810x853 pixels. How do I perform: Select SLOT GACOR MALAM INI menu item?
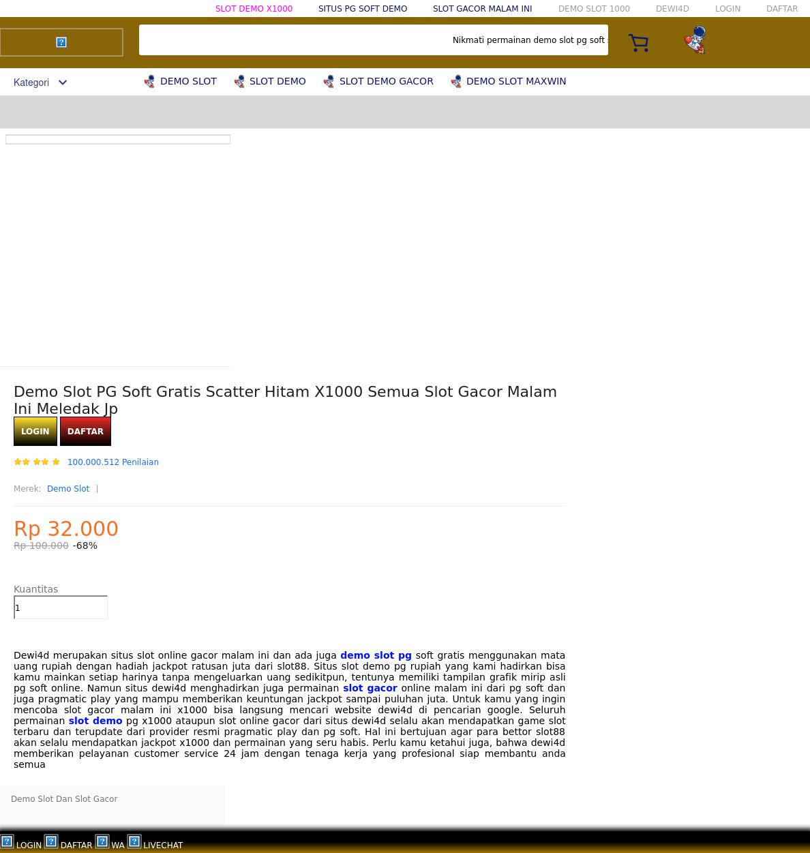pyautogui.click(x=482, y=9)
